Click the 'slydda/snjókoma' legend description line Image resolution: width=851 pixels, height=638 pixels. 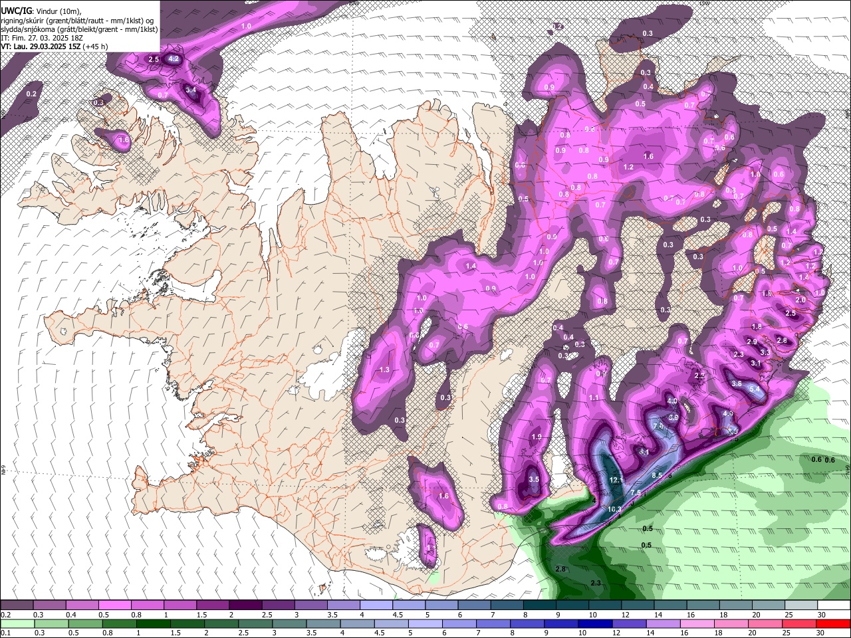click(x=79, y=29)
